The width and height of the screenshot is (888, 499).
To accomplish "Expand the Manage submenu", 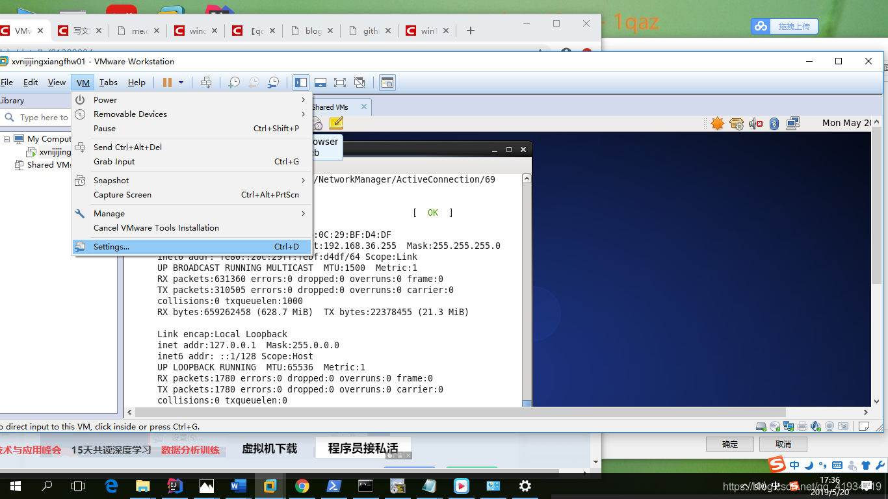I will 192,214.
